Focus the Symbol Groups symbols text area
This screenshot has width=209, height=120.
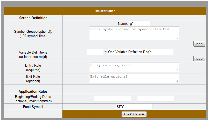click(x=134, y=33)
